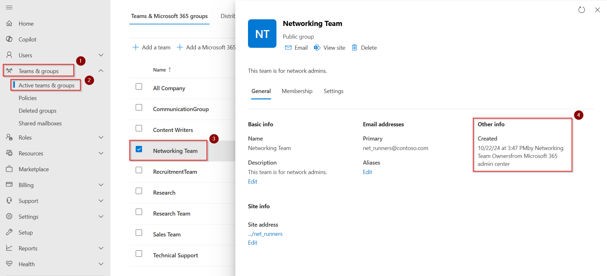The width and height of the screenshot is (607, 276).
Task: Click the Delete trash can icon
Action: coord(355,47)
